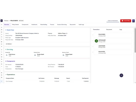Click the Pratik Kumar name under Booked By
This screenshot has height=102, width=136.
[12, 54]
